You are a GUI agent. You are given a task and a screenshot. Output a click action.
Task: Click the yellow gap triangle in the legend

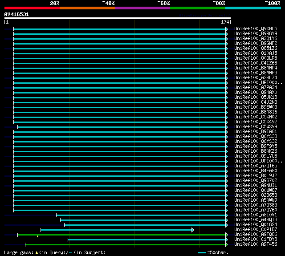click(37, 253)
